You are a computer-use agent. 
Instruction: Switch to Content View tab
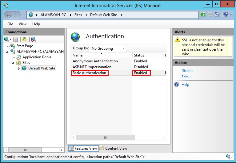point(114,148)
